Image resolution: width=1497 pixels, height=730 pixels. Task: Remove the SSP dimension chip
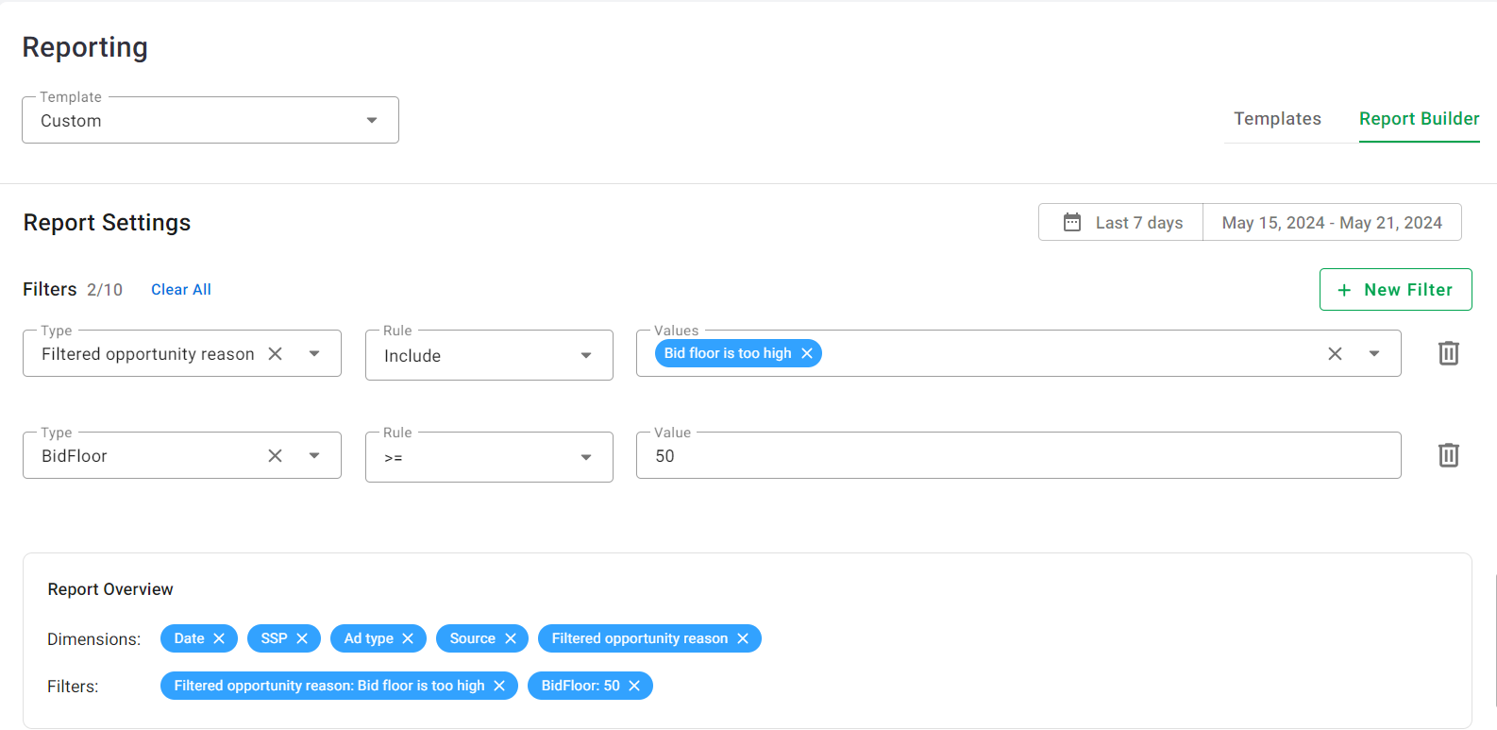[302, 638]
